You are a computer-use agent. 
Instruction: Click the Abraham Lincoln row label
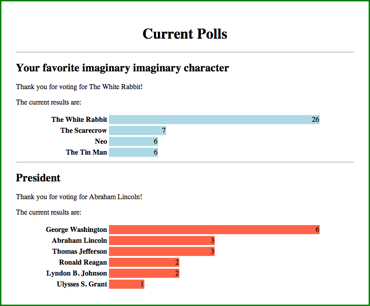click(x=79, y=241)
